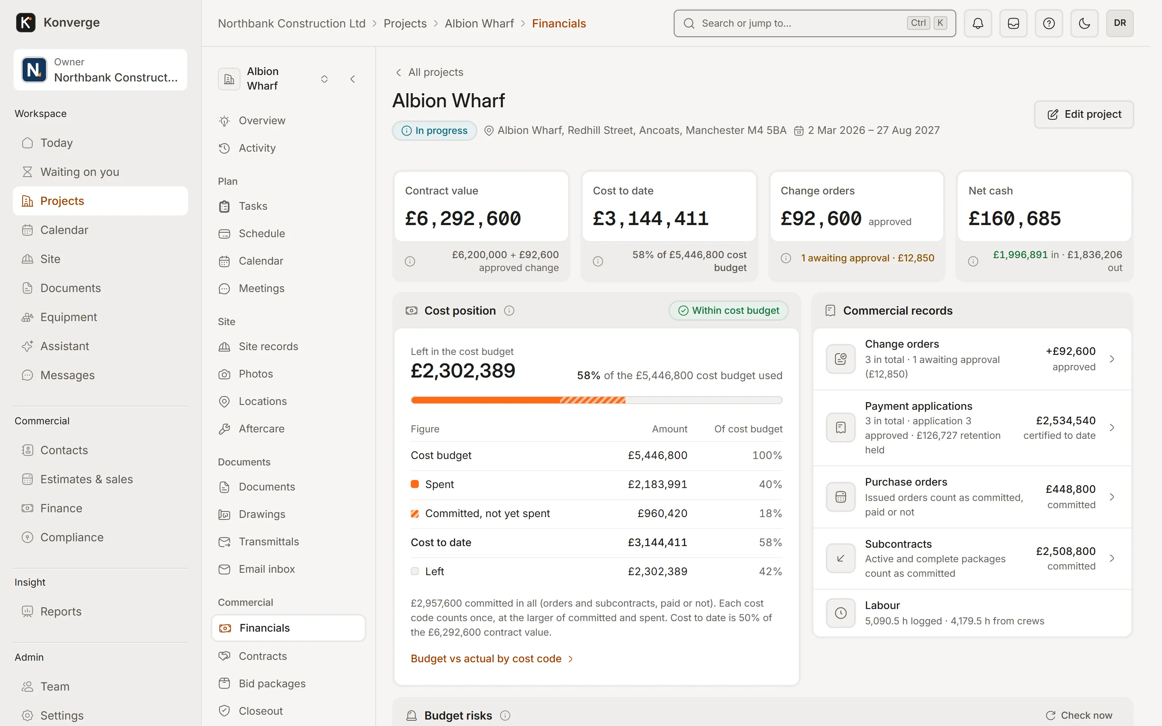This screenshot has height=726, width=1162.
Task: Open Estimates & sales
Action: 100,479
